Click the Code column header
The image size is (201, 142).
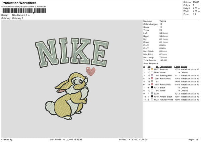[x=177, y=66]
